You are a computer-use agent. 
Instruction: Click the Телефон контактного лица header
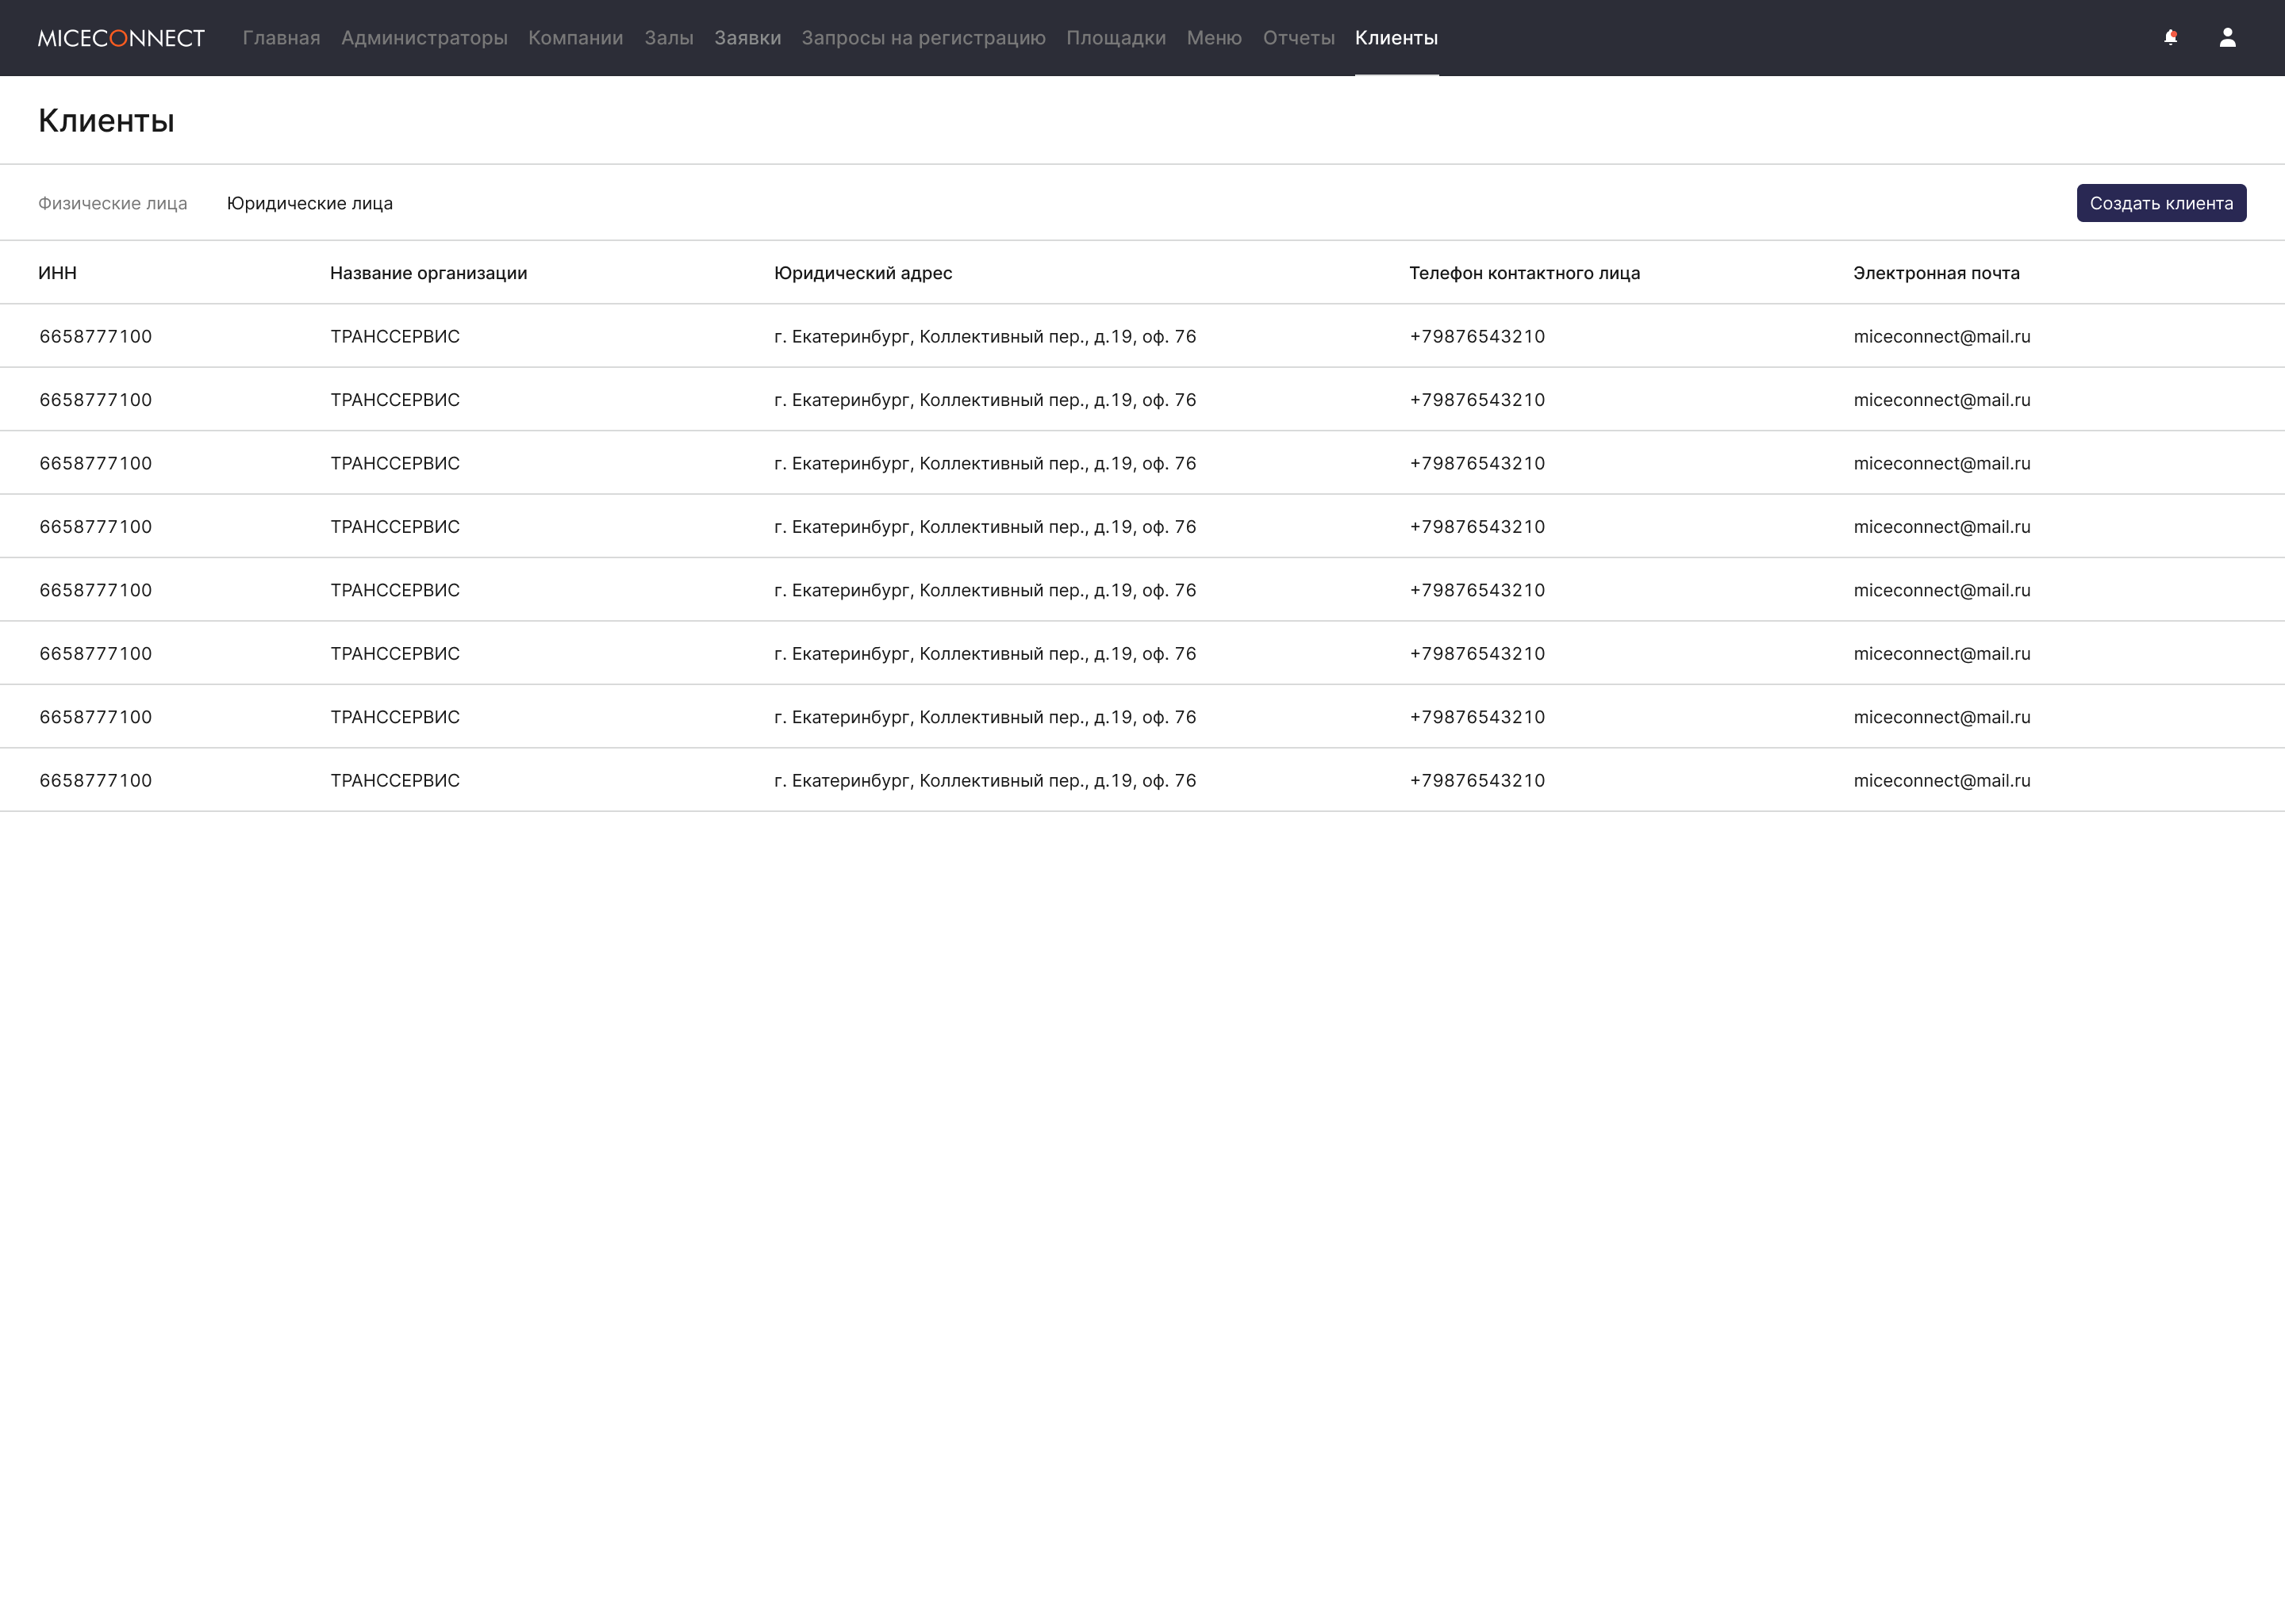point(1523,273)
